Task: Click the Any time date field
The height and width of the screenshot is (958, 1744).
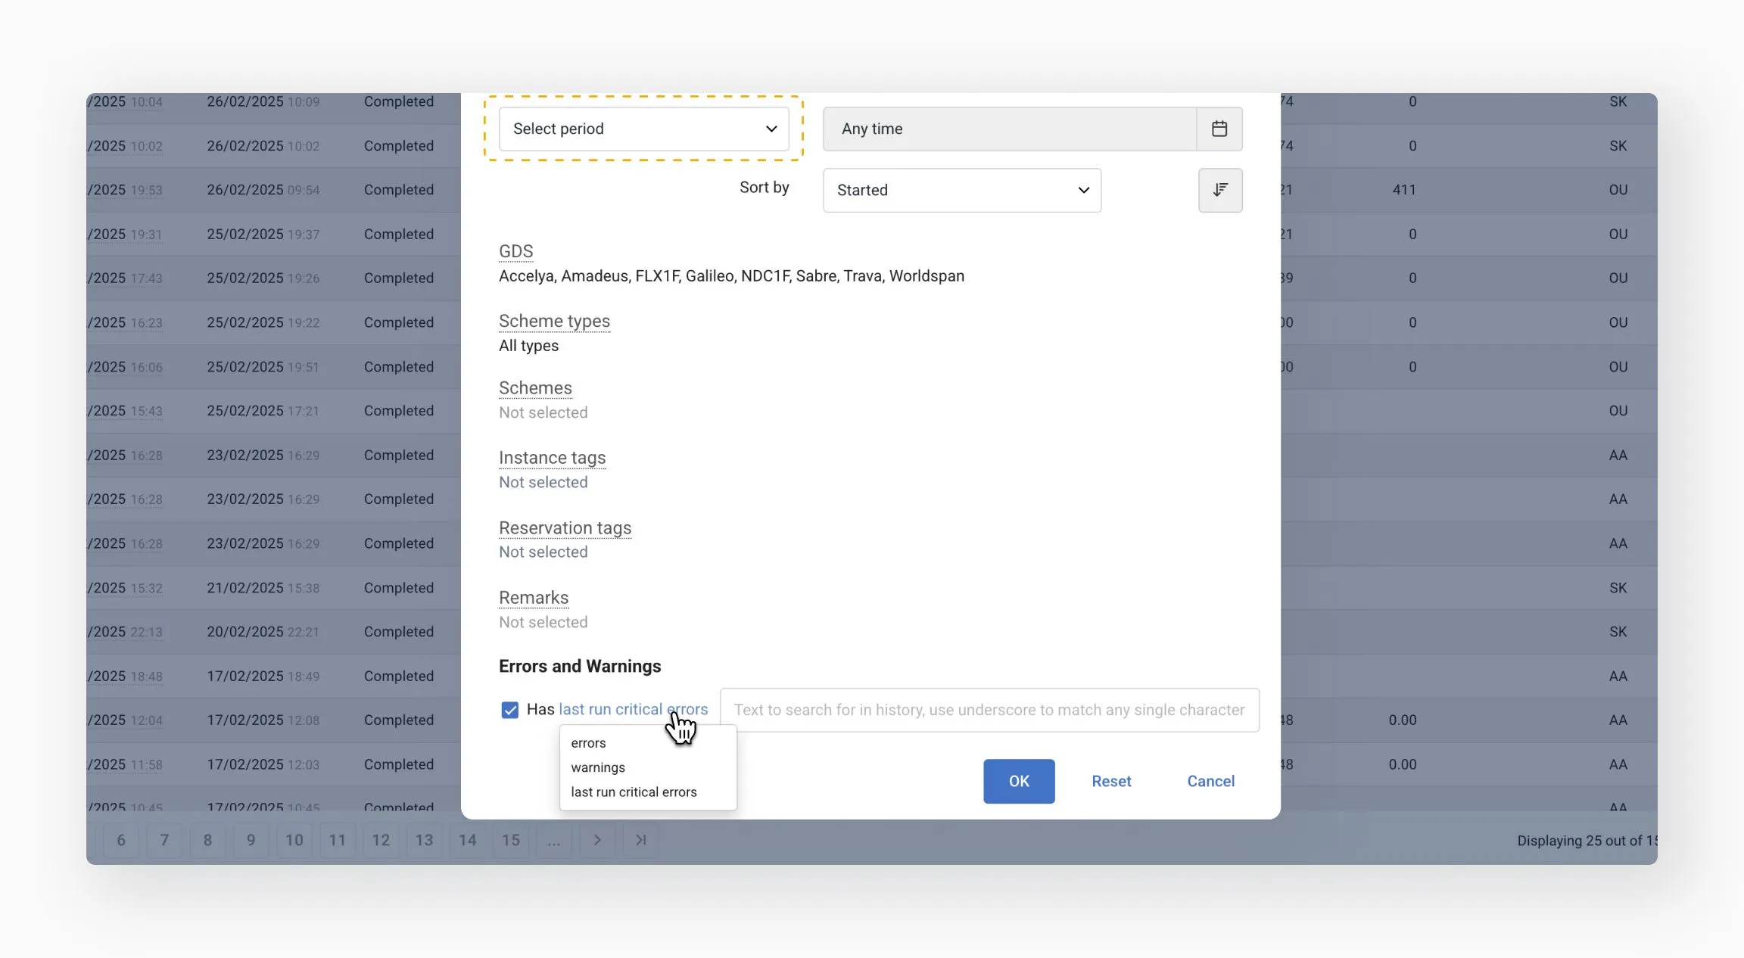Action: [x=1008, y=129]
